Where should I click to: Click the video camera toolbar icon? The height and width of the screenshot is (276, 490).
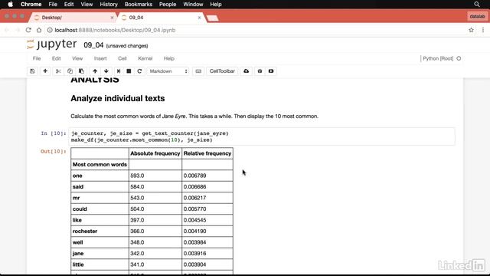(x=271, y=71)
